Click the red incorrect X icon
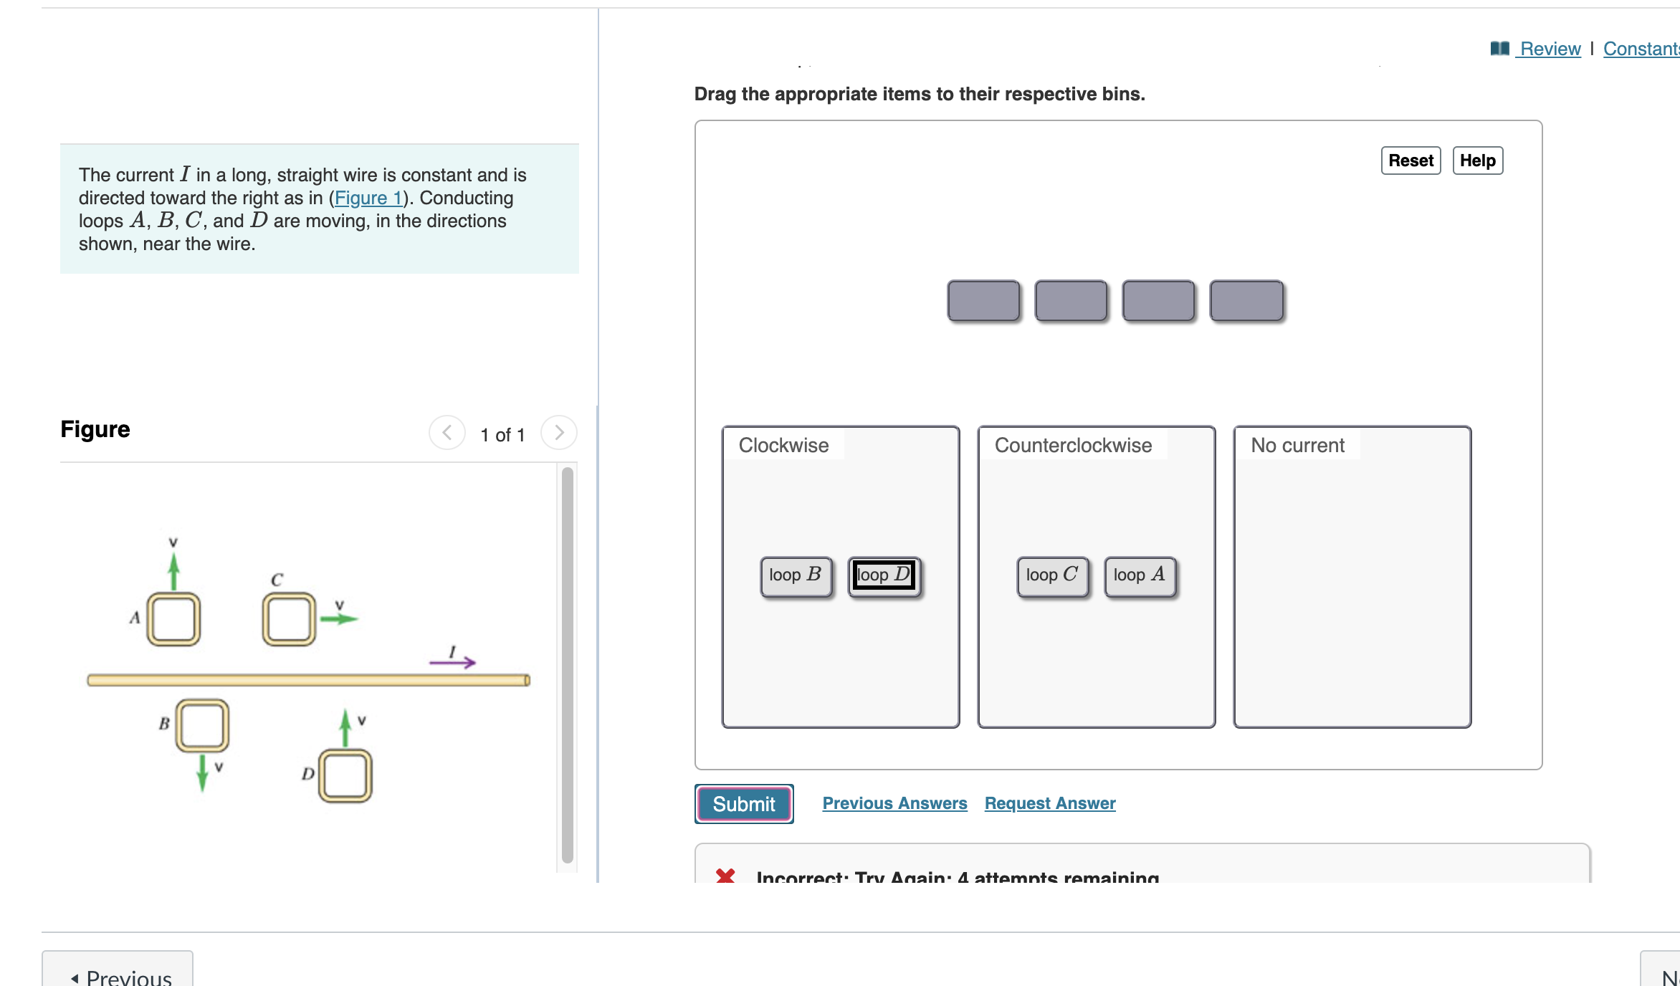Screen dimensions: 1680x986 coord(725,876)
